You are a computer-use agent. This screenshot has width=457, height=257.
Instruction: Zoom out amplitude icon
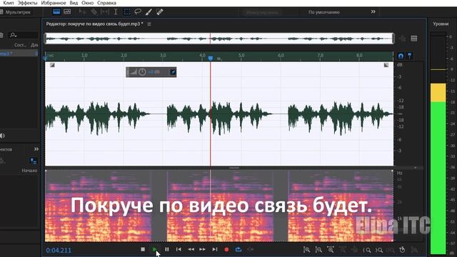point(318,250)
